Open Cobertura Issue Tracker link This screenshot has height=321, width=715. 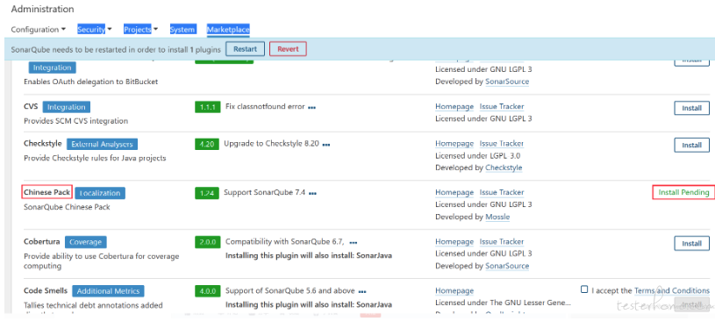(502, 242)
